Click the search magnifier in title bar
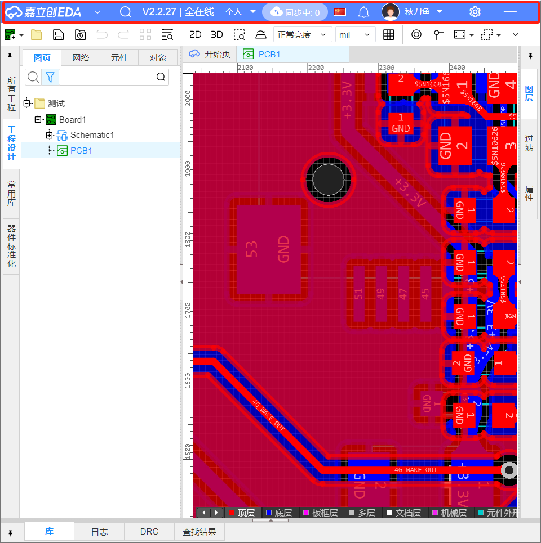The height and width of the screenshot is (543, 541). (126, 12)
